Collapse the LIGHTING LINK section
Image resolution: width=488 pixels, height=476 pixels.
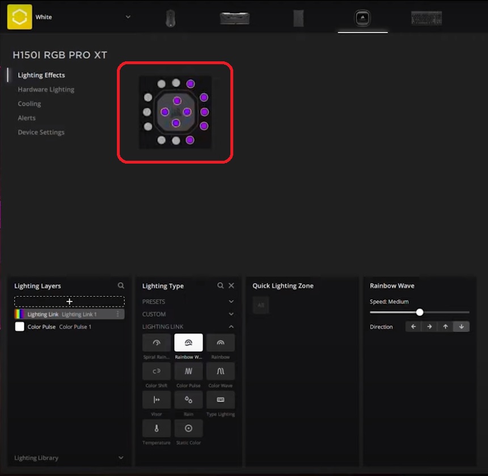pyautogui.click(x=231, y=327)
